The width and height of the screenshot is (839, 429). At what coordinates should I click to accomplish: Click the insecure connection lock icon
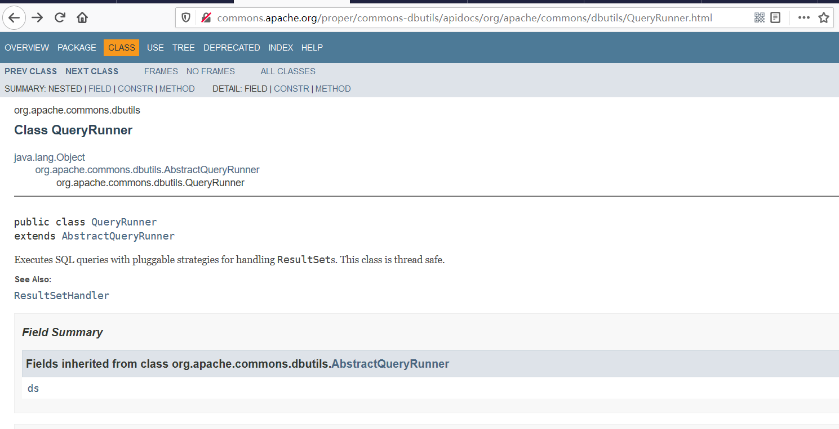click(x=206, y=17)
